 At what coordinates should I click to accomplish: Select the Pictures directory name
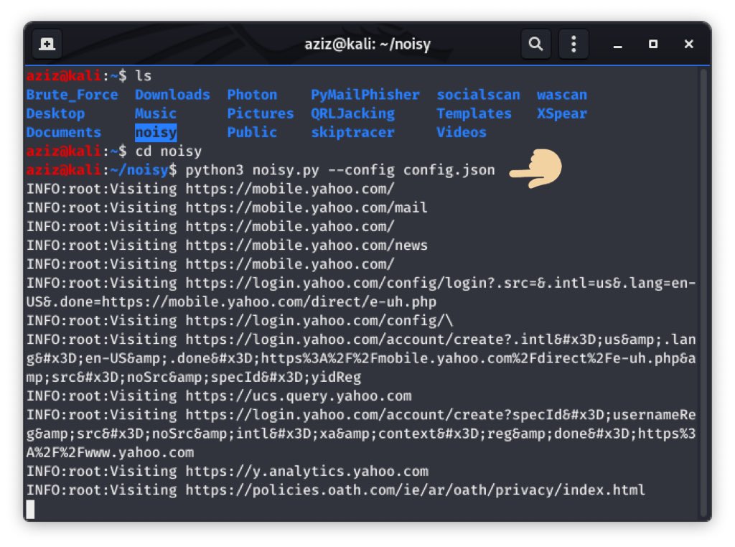click(x=261, y=113)
